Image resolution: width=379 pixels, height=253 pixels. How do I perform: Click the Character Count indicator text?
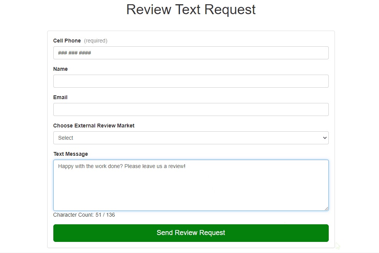click(x=84, y=215)
